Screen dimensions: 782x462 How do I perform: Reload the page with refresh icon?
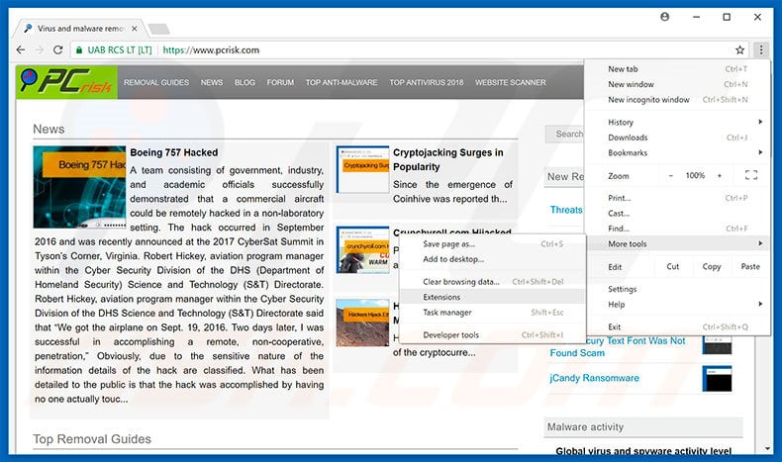coord(57,49)
